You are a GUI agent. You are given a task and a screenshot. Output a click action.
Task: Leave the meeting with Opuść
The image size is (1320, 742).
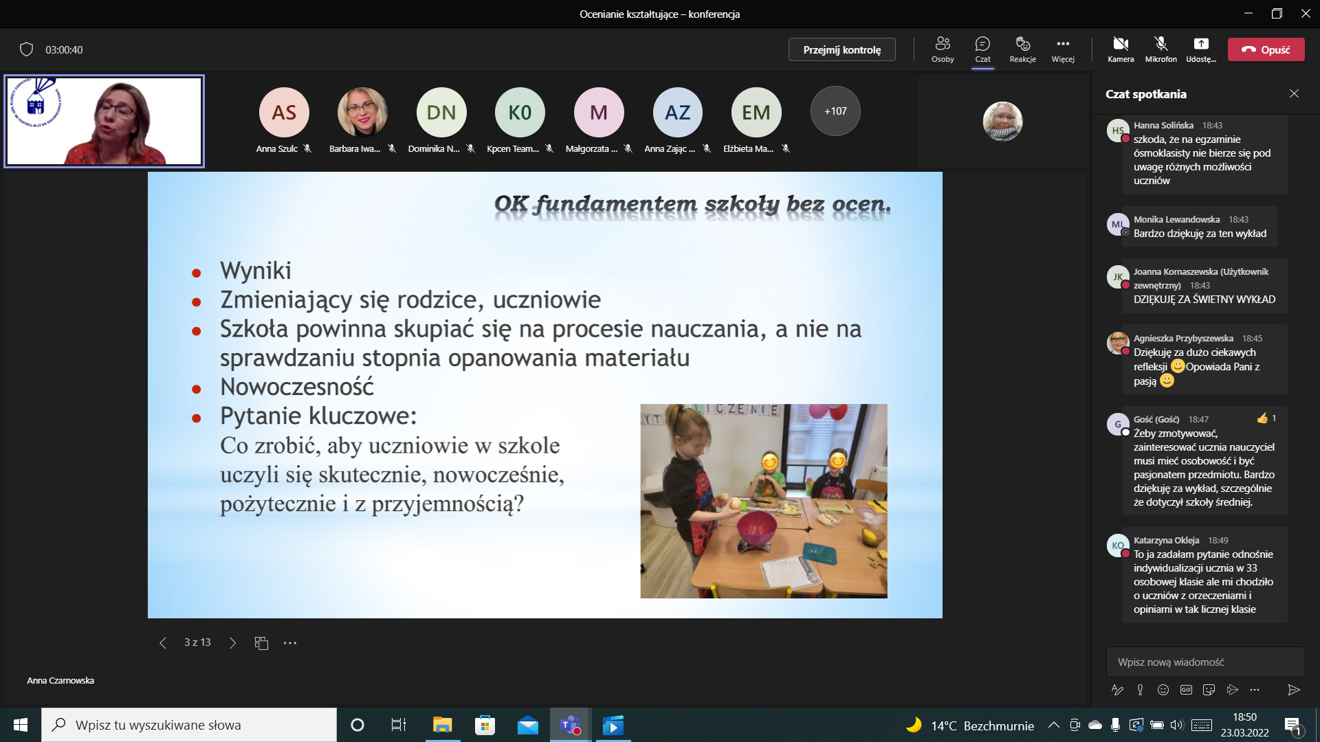point(1266,49)
